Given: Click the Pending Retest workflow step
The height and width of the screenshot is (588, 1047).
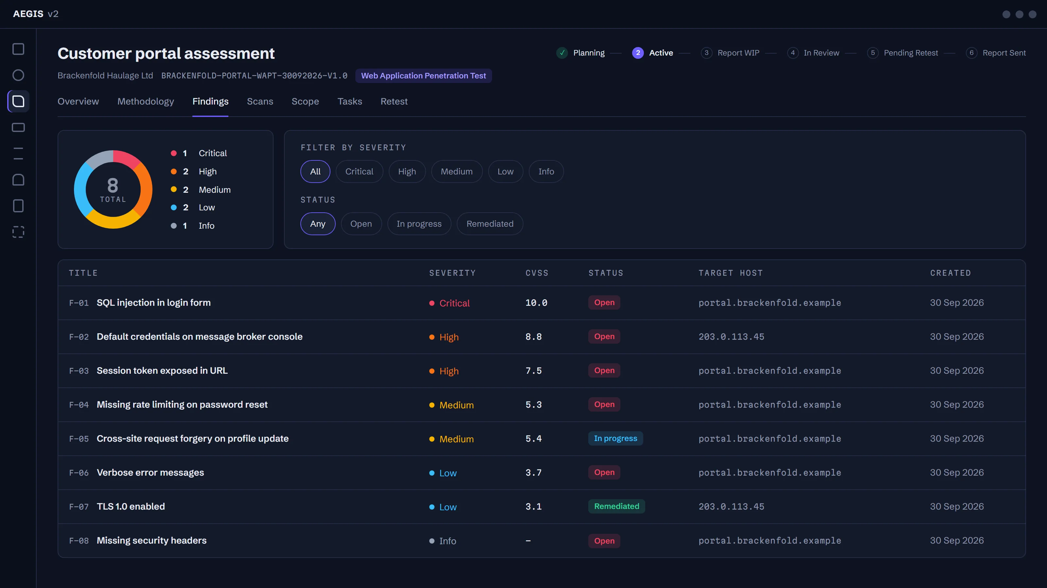Looking at the screenshot, I should (x=902, y=53).
